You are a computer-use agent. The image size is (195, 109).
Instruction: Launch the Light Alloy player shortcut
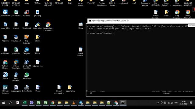(37, 26)
